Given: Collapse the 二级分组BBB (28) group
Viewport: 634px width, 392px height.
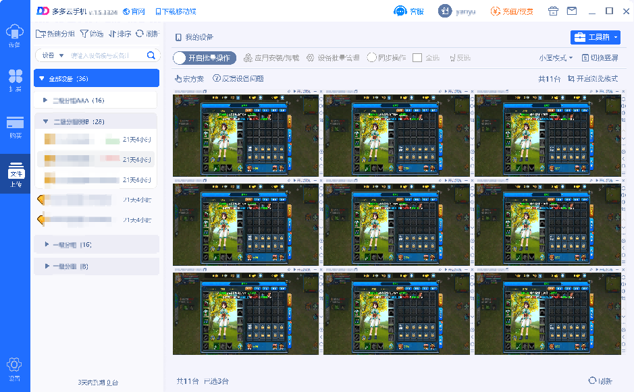Looking at the screenshot, I should pos(97,121).
